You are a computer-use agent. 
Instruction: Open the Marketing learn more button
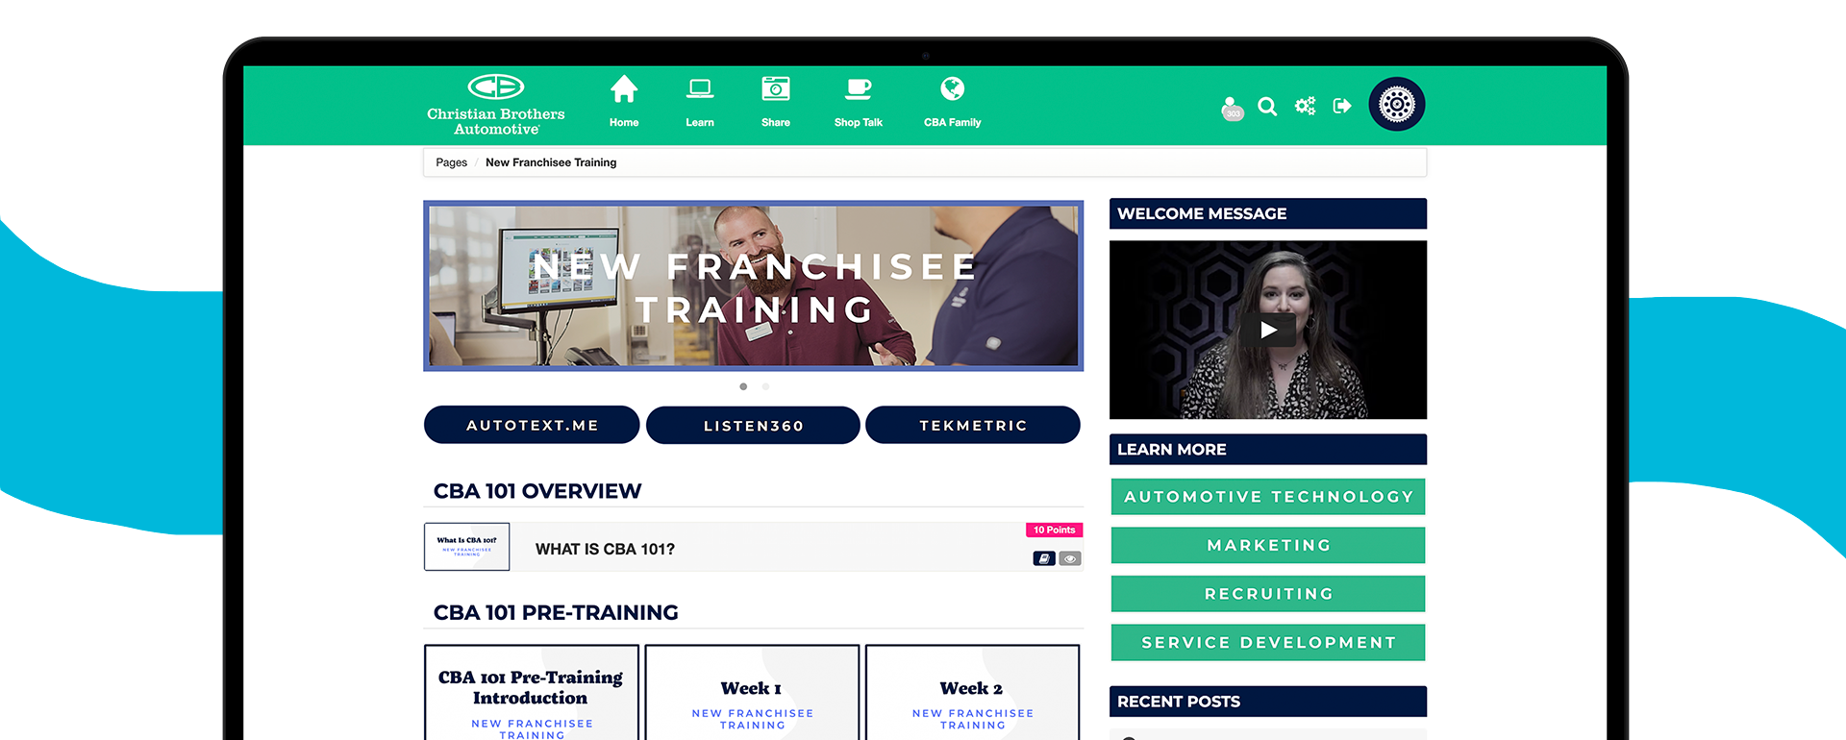click(1268, 545)
